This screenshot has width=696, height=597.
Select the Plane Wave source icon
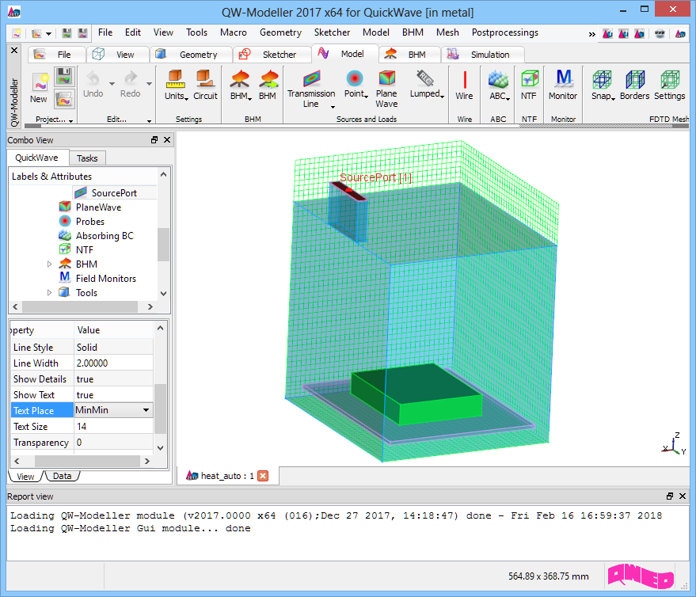[x=386, y=79]
